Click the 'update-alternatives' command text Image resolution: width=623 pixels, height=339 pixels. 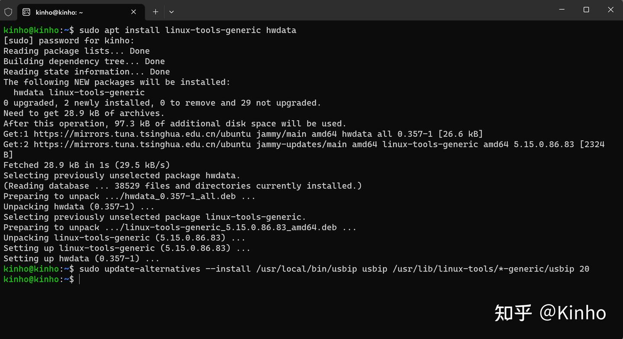coord(152,269)
